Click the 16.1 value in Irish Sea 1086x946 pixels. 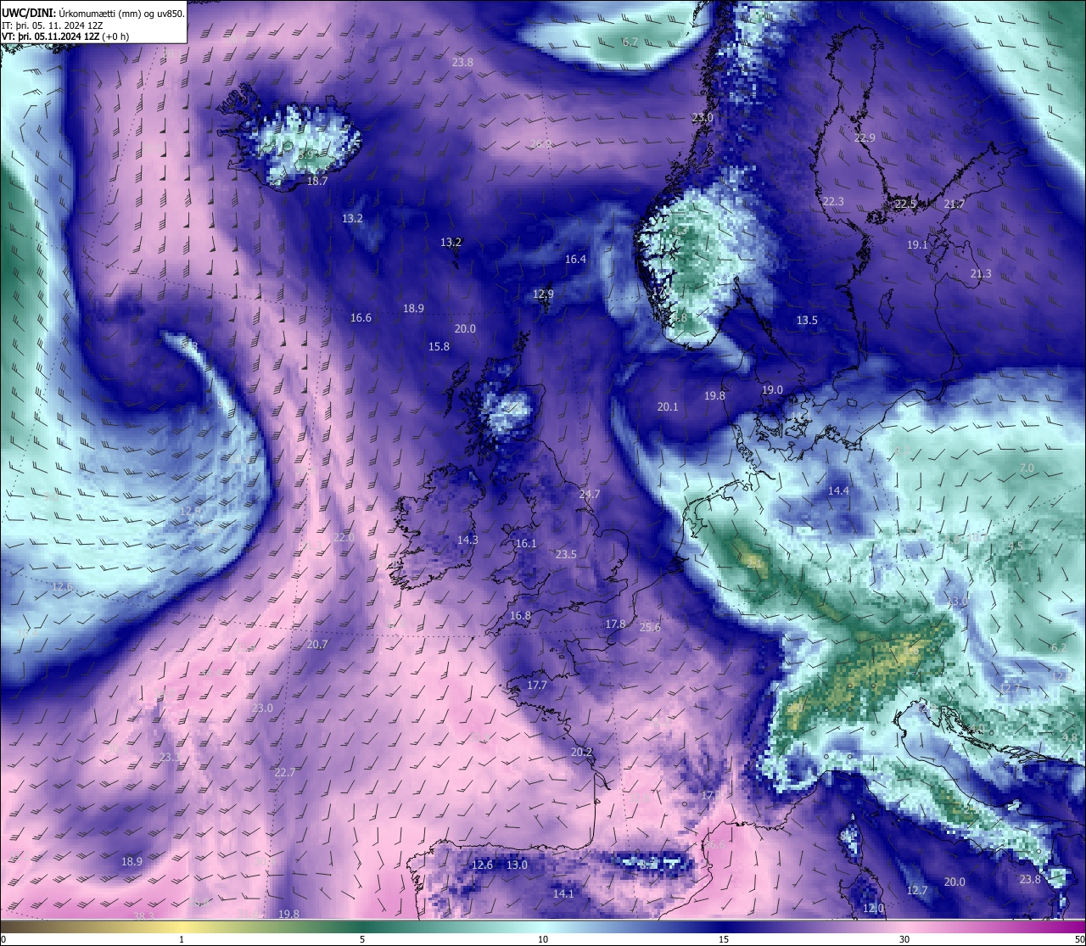click(526, 543)
